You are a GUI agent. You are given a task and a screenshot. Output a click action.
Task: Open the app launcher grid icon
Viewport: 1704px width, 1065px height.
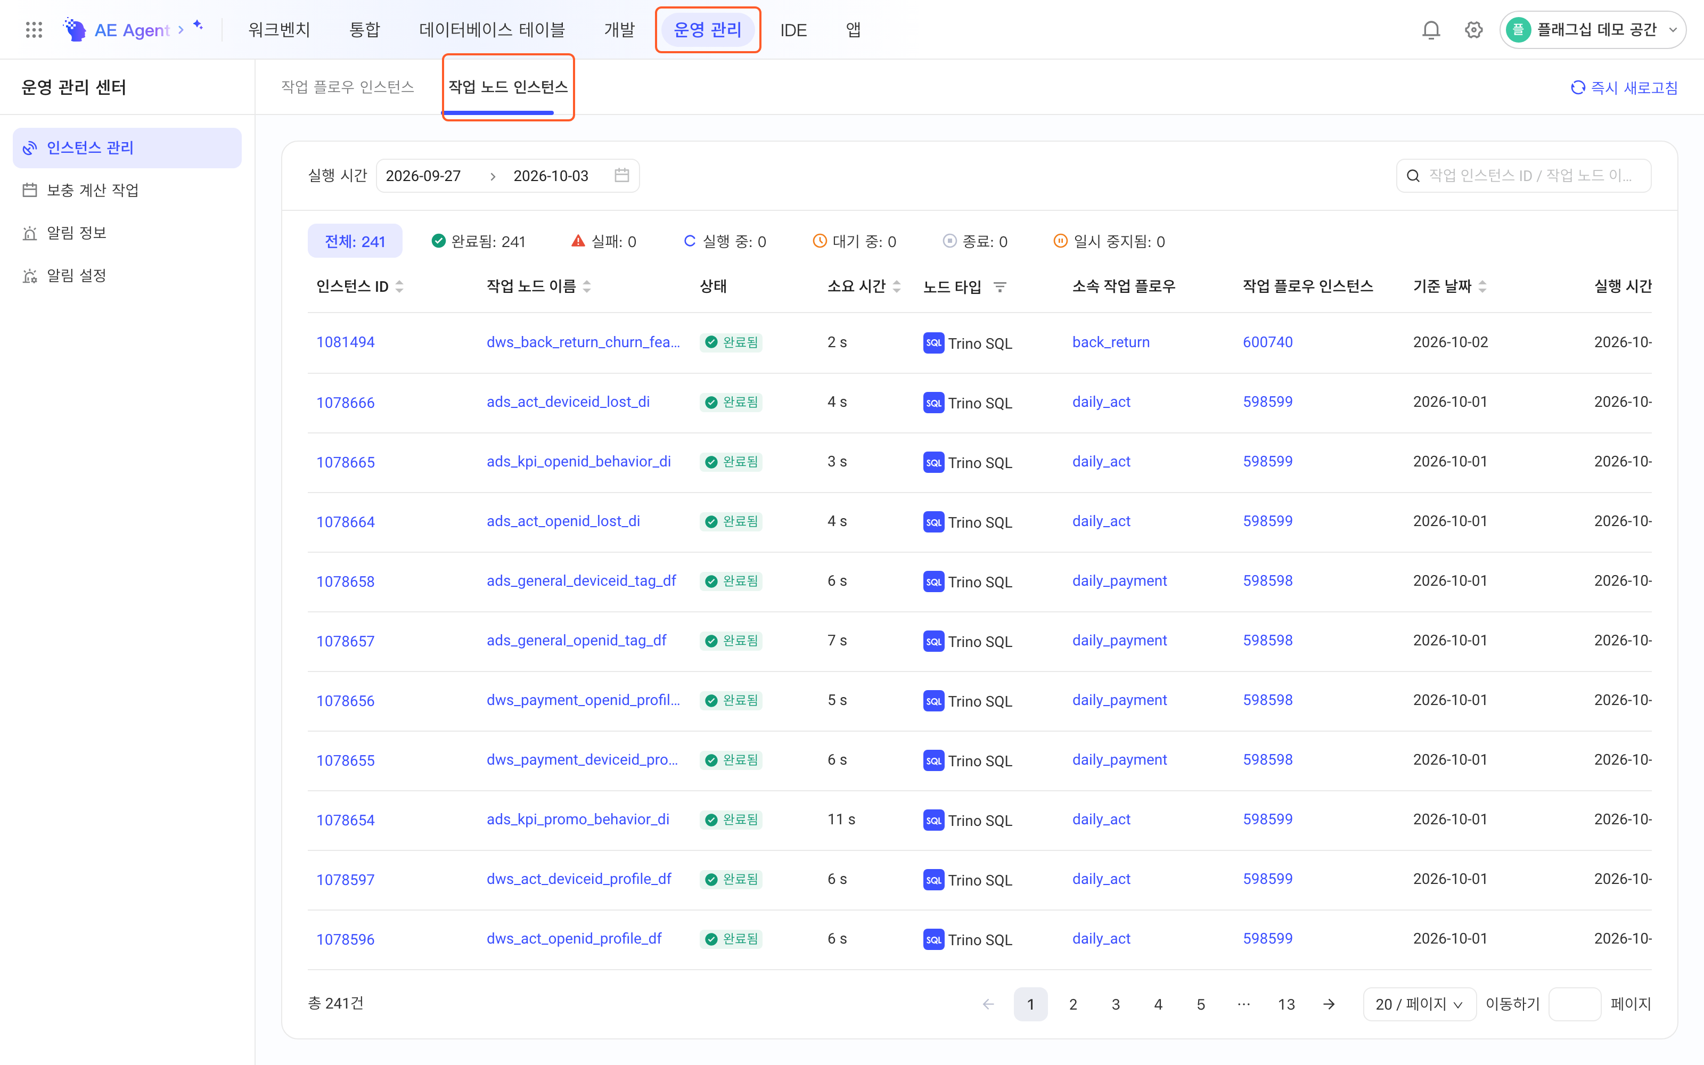click(34, 30)
